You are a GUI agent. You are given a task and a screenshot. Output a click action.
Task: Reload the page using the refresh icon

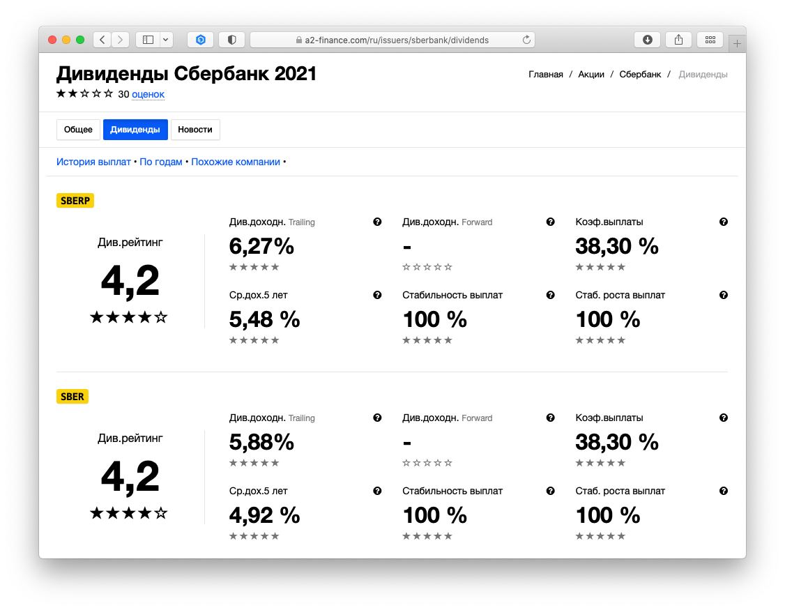click(526, 40)
